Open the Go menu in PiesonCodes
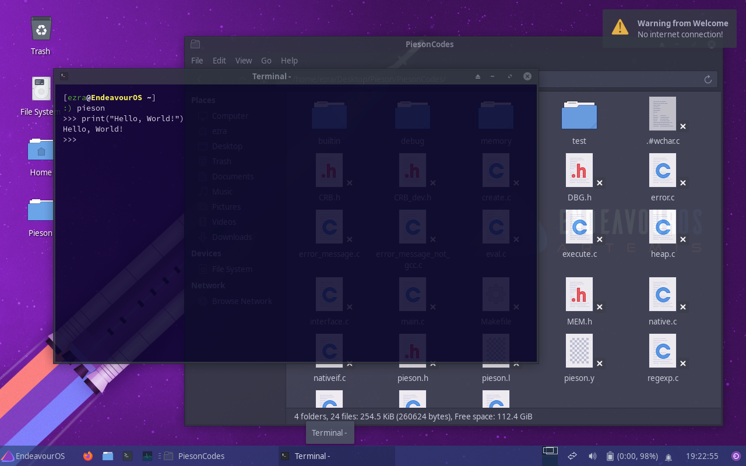The image size is (746, 466). (266, 61)
